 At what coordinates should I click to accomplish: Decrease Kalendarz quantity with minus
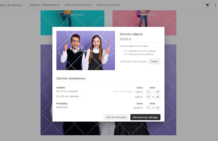(148, 108)
